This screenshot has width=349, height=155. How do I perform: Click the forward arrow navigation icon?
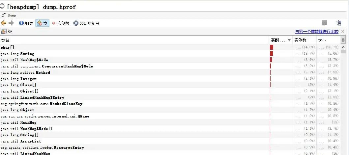[11, 23]
